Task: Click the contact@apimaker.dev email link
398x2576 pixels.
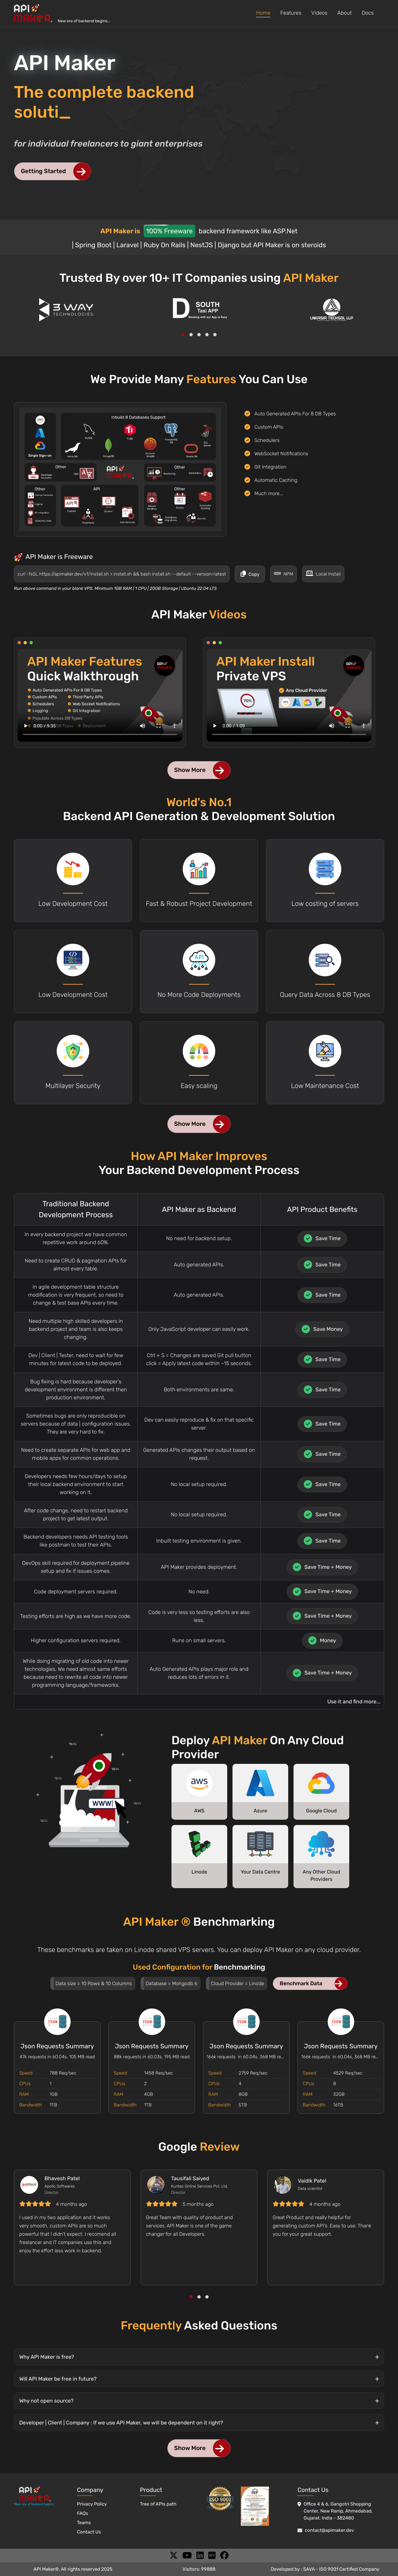Action: [329, 2530]
